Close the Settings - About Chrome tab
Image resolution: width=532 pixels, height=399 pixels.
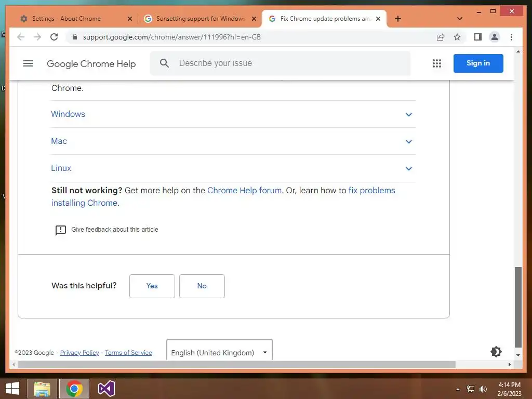click(129, 19)
